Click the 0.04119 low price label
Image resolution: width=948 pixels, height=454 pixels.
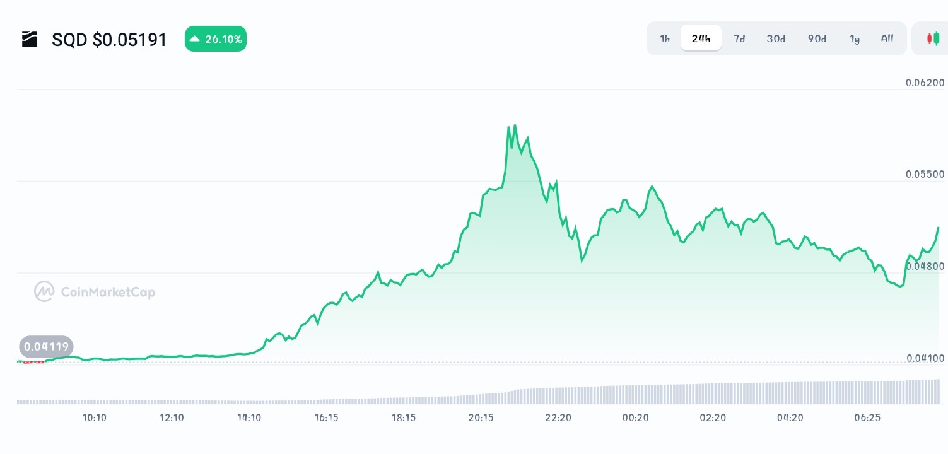[x=47, y=346]
